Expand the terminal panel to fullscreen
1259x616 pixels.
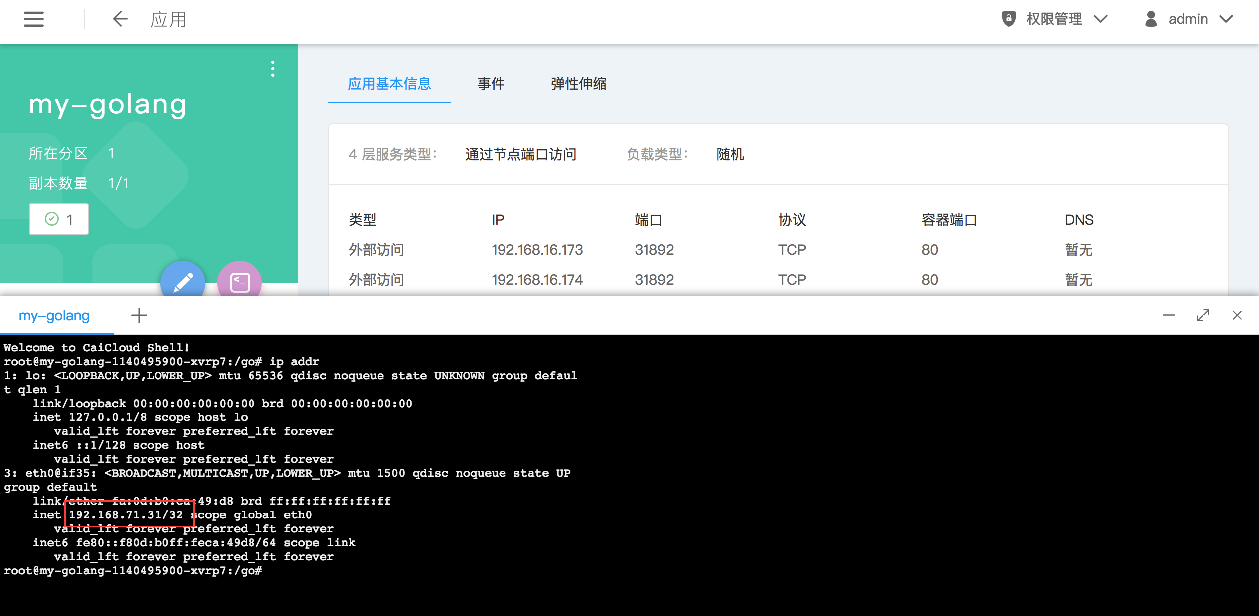(1203, 315)
